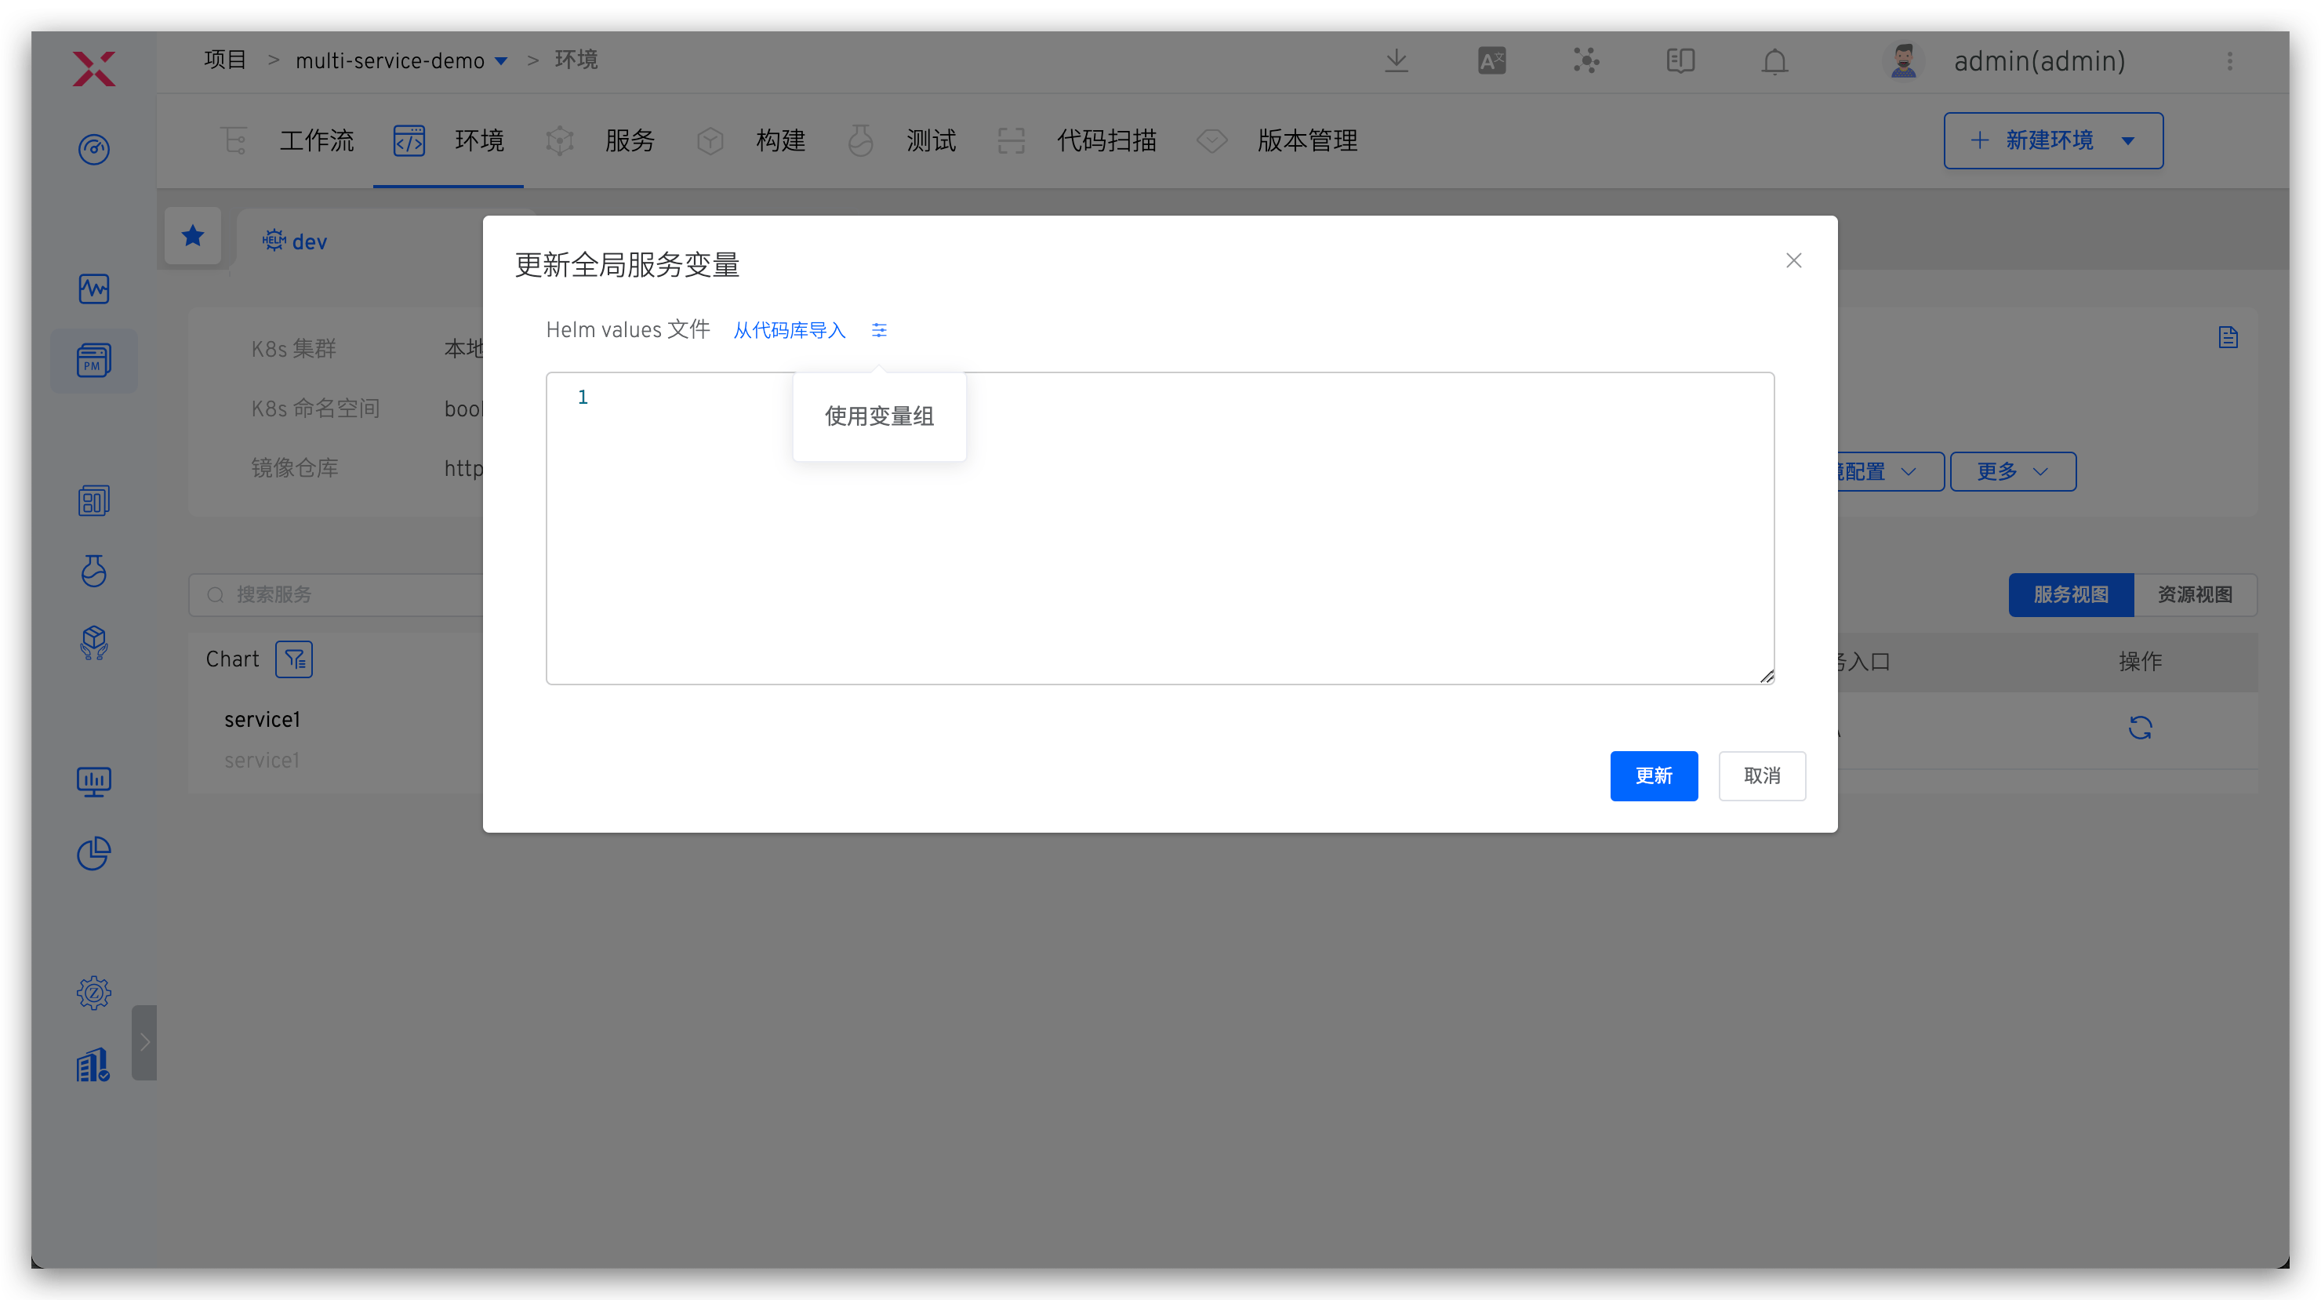Click the 从代码库导入 link
Screen dimensions: 2321x1300
click(788, 330)
